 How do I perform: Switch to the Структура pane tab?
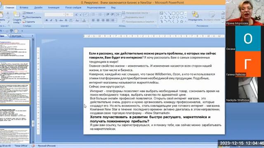(16, 36)
